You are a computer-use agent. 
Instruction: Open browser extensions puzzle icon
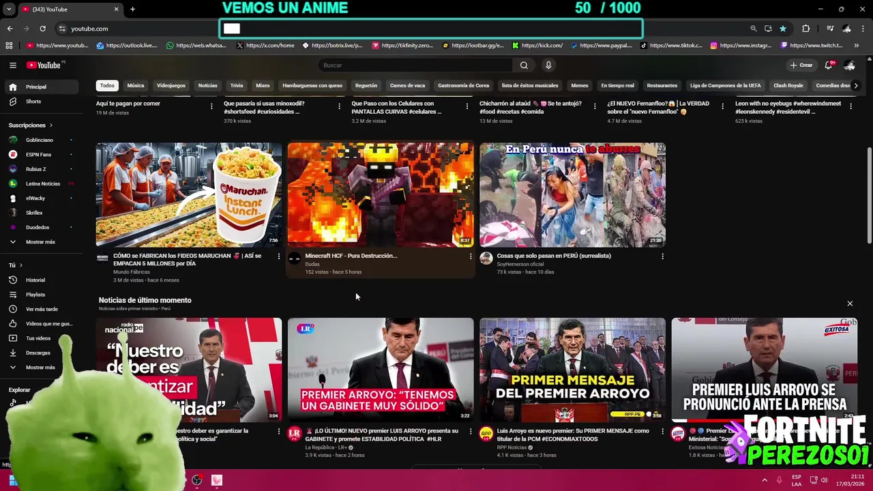pyautogui.click(x=806, y=29)
